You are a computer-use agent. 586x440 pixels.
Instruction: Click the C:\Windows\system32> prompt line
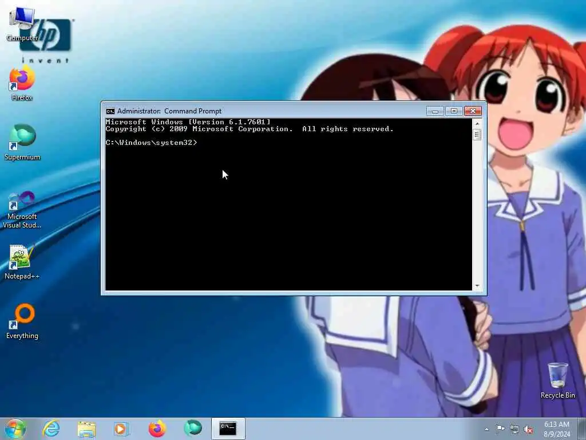[x=151, y=143]
